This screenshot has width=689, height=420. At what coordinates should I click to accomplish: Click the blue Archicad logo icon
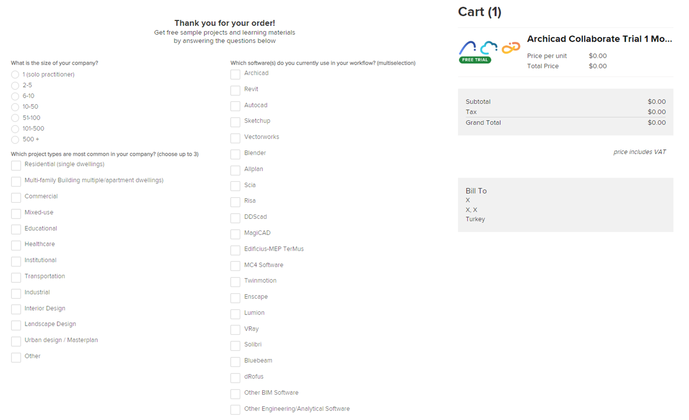tap(467, 48)
